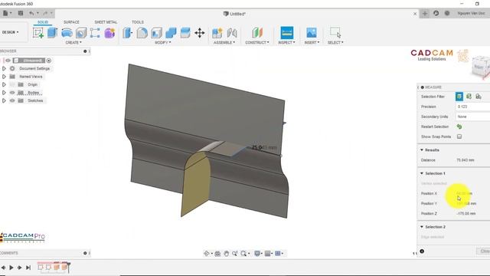Click the Inspect Measure icon

[x=286, y=32]
